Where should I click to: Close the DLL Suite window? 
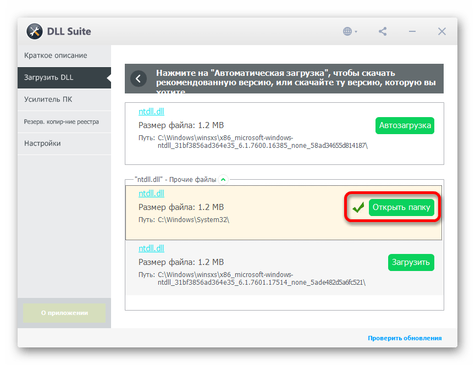441,31
